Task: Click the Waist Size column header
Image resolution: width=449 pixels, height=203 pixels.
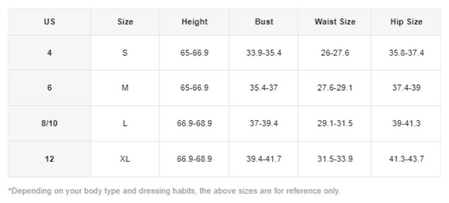Action: (x=335, y=22)
